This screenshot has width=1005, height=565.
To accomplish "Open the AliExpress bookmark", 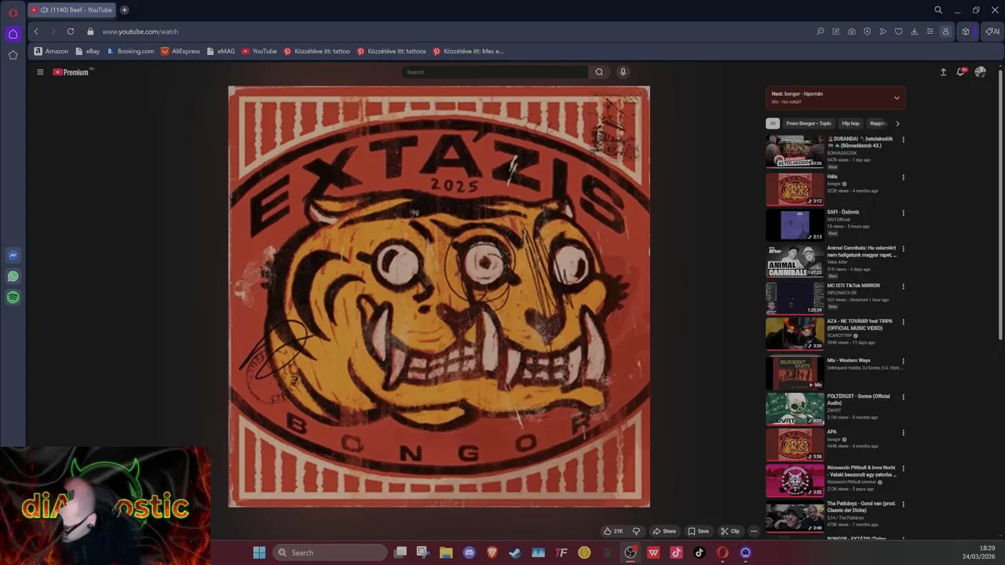I will click(x=181, y=51).
